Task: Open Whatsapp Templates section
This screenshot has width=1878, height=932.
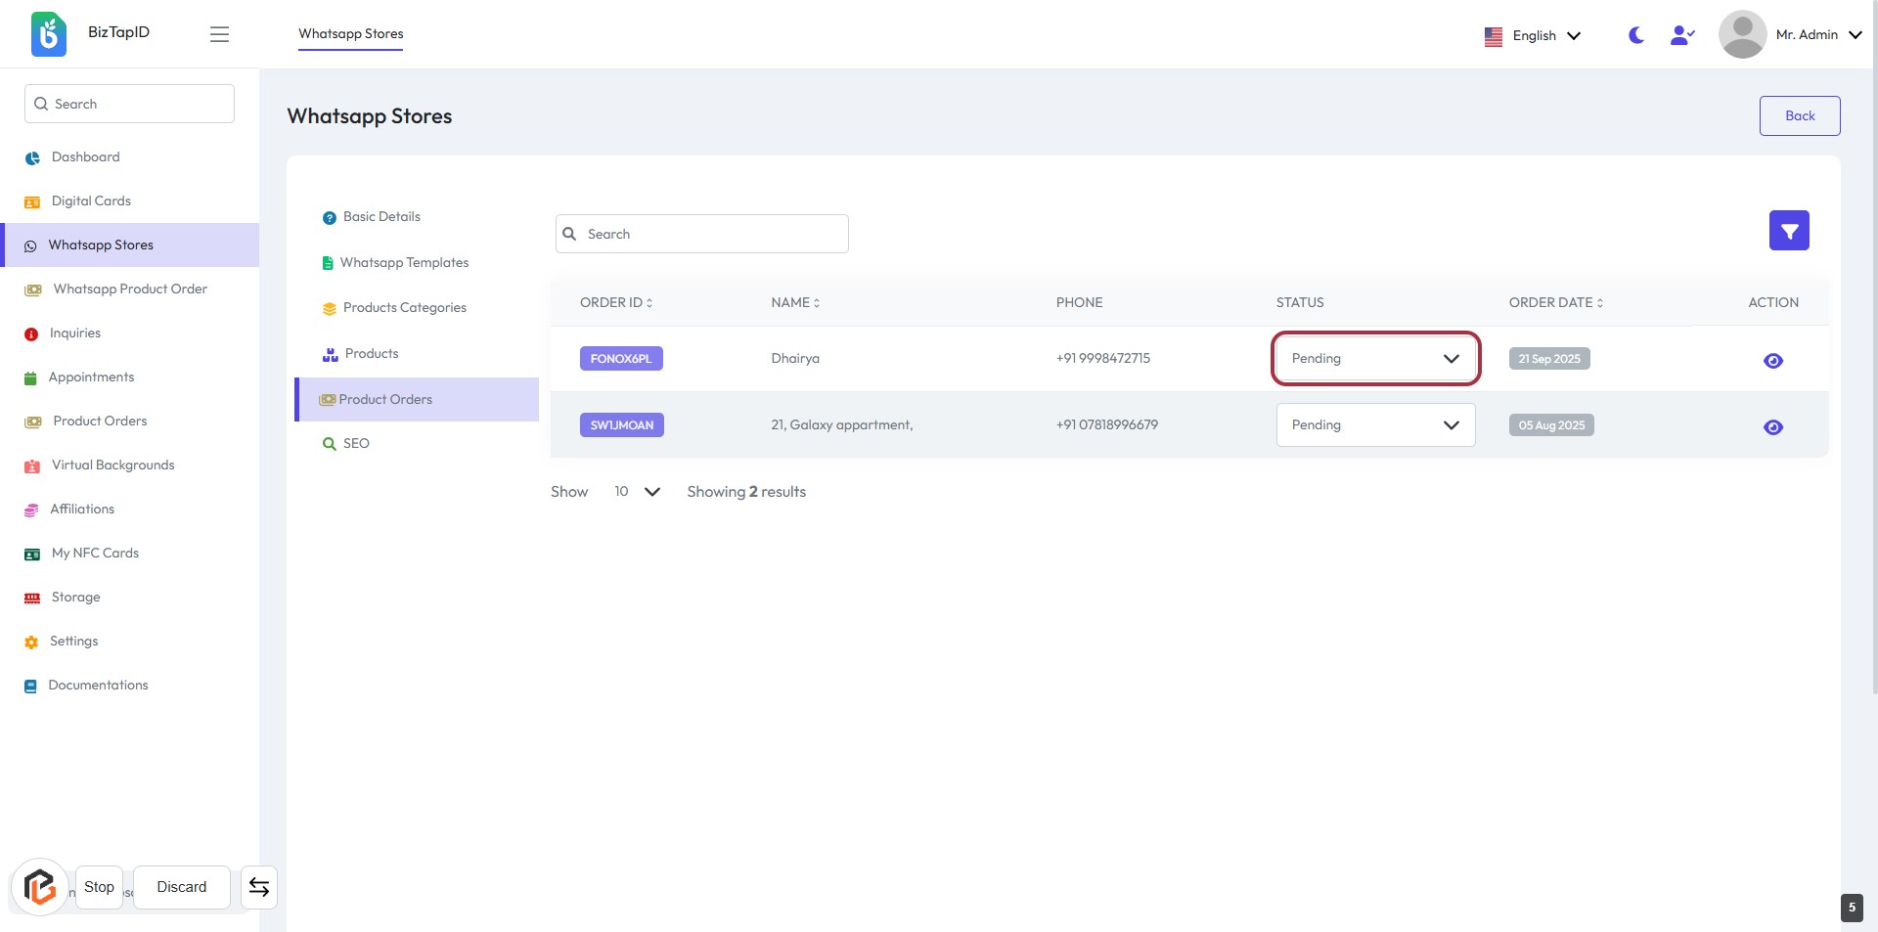Action: click(404, 263)
